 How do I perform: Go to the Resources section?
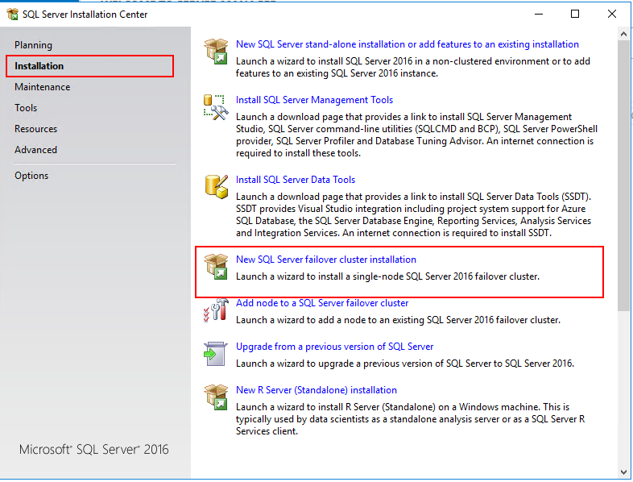[36, 129]
